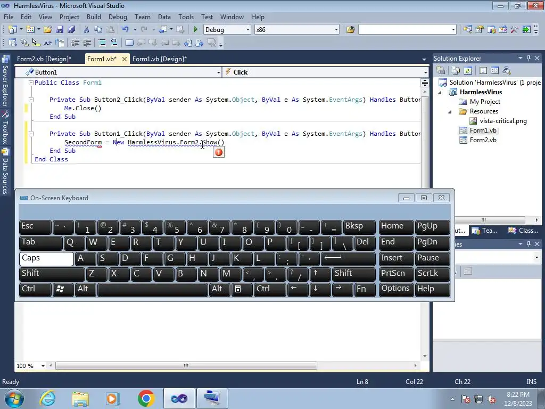Pin toggle for Solution Explorer panel
The width and height of the screenshot is (545, 409).
click(x=529, y=58)
